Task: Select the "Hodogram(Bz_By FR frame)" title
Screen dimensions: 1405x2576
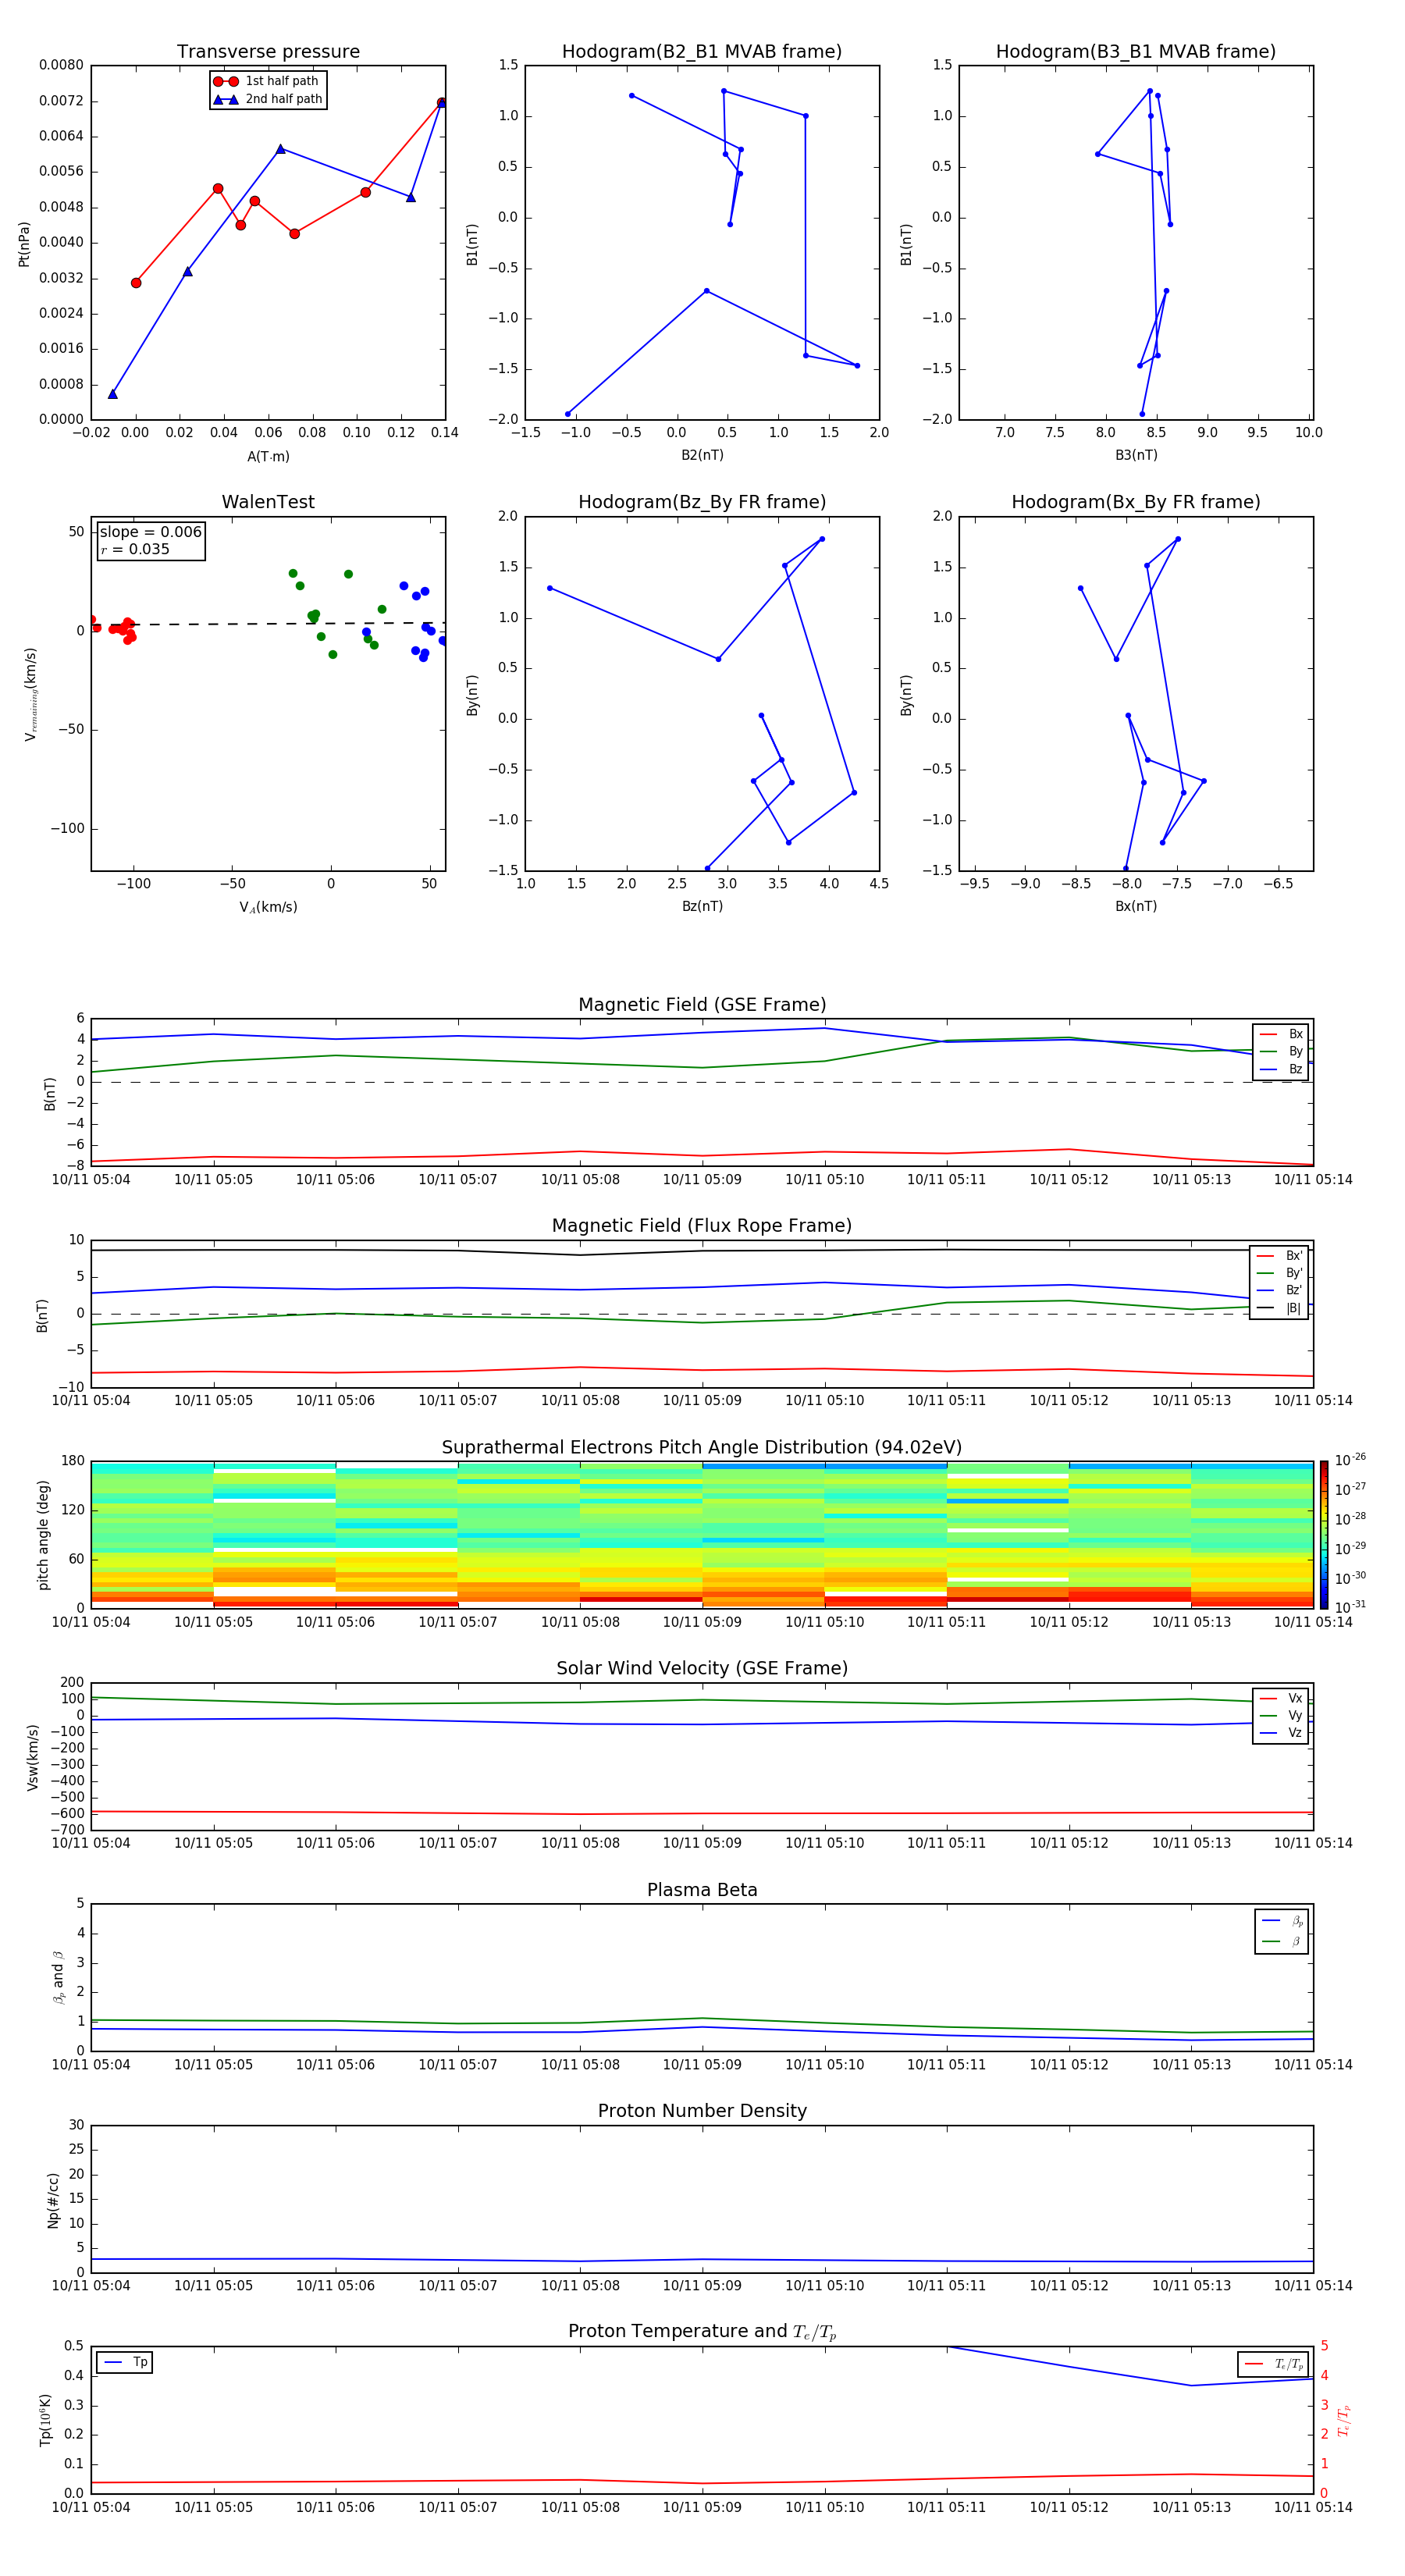Action: (x=702, y=502)
